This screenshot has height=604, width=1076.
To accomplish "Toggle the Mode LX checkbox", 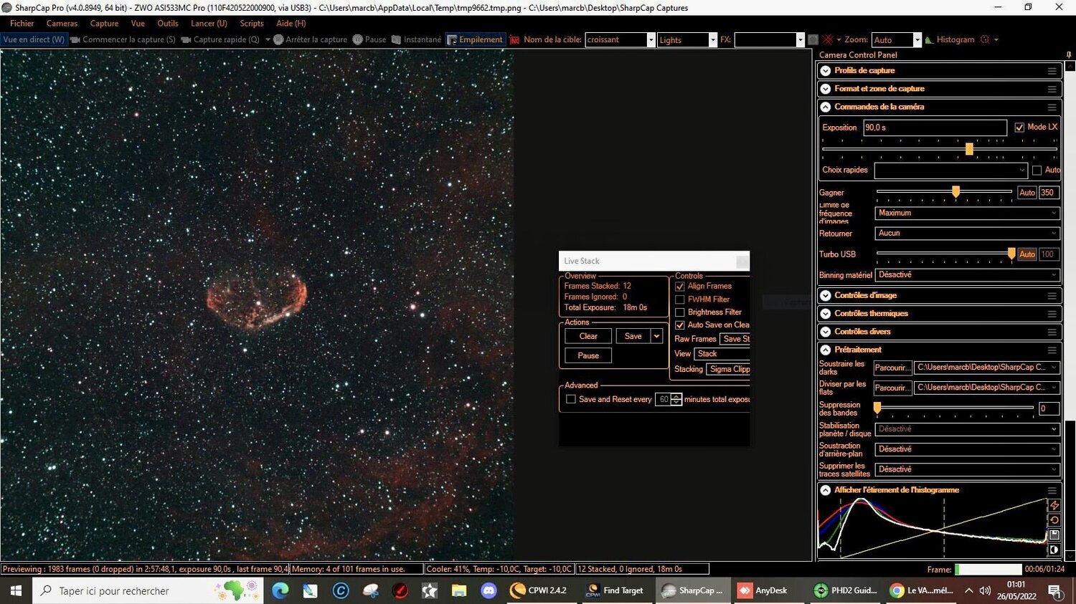I will pyautogui.click(x=1019, y=127).
